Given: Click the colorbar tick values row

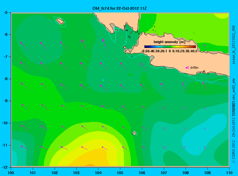Looking at the screenshot, I should click(x=169, y=51).
